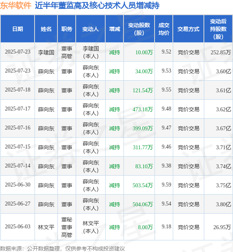Select the date 2025-07-14
The width and height of the screenshot is (233, 252).
click(18, 166)
